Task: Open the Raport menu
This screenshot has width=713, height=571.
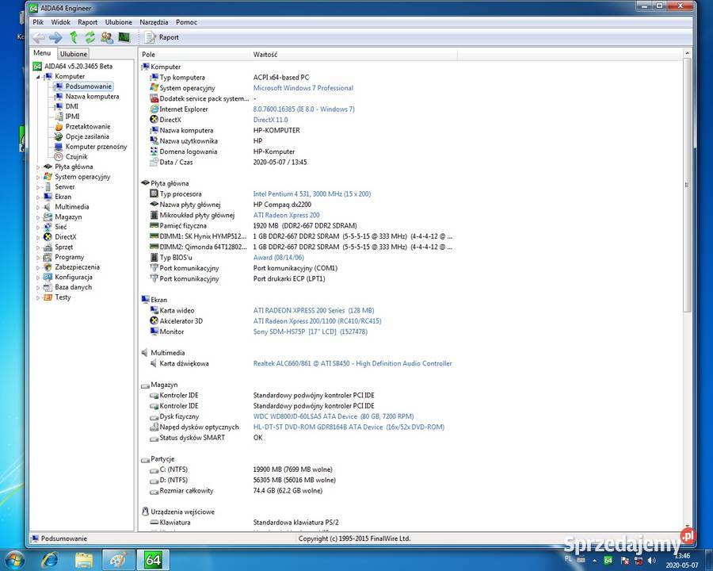Action: 87,22
